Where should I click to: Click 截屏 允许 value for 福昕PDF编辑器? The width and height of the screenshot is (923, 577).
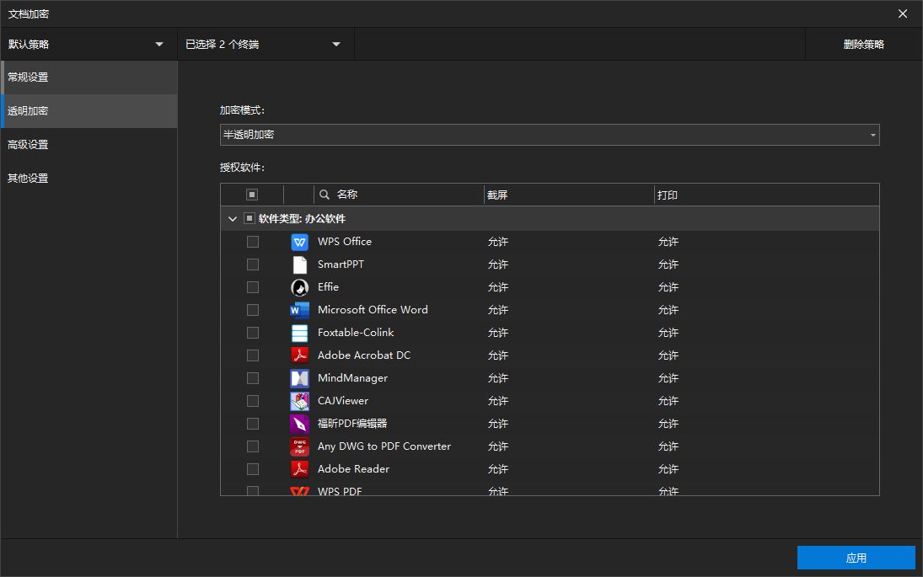pyautogui.click(x=498, y=424)
